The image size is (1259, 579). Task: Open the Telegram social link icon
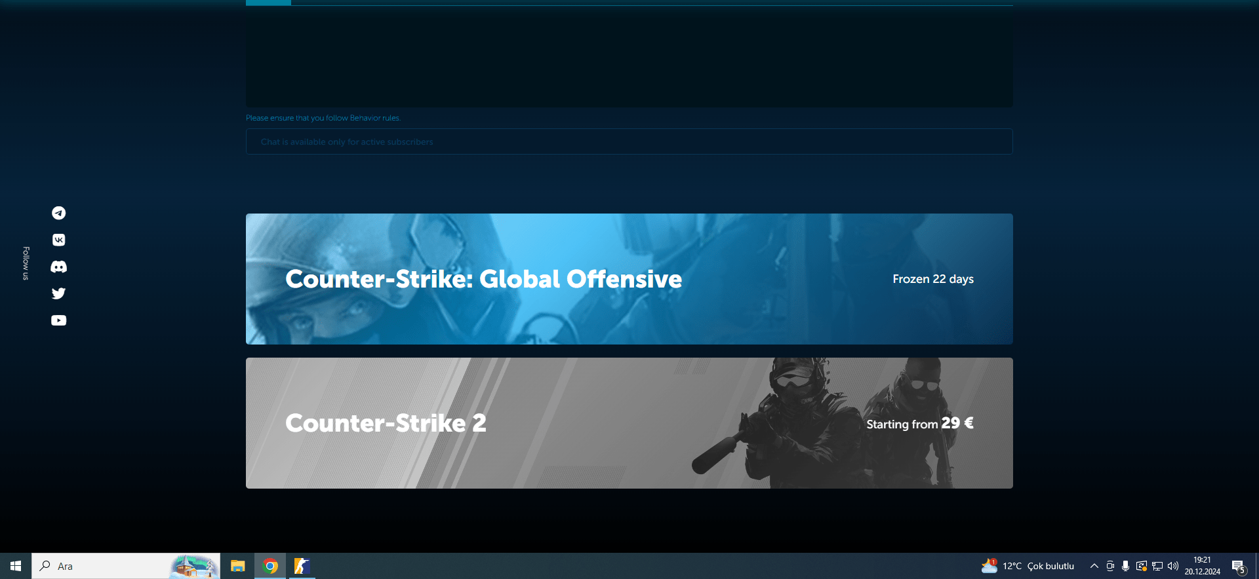tap(58, 213)
